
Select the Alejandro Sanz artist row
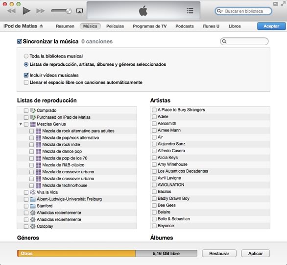pos(210,144)
